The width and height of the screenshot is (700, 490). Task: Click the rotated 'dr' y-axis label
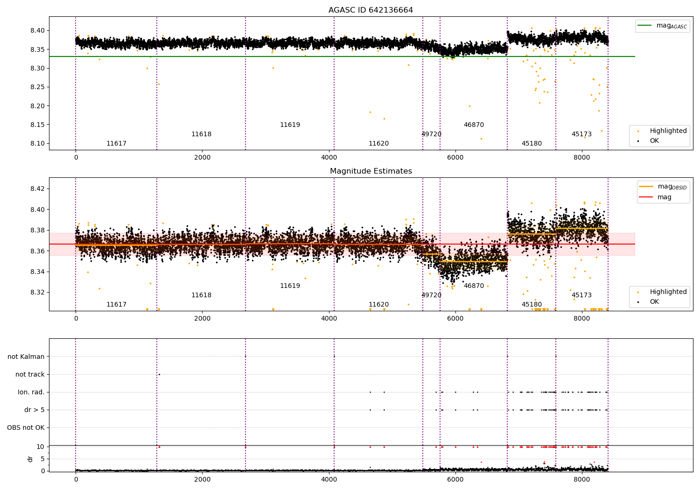(x=30, y=459)
